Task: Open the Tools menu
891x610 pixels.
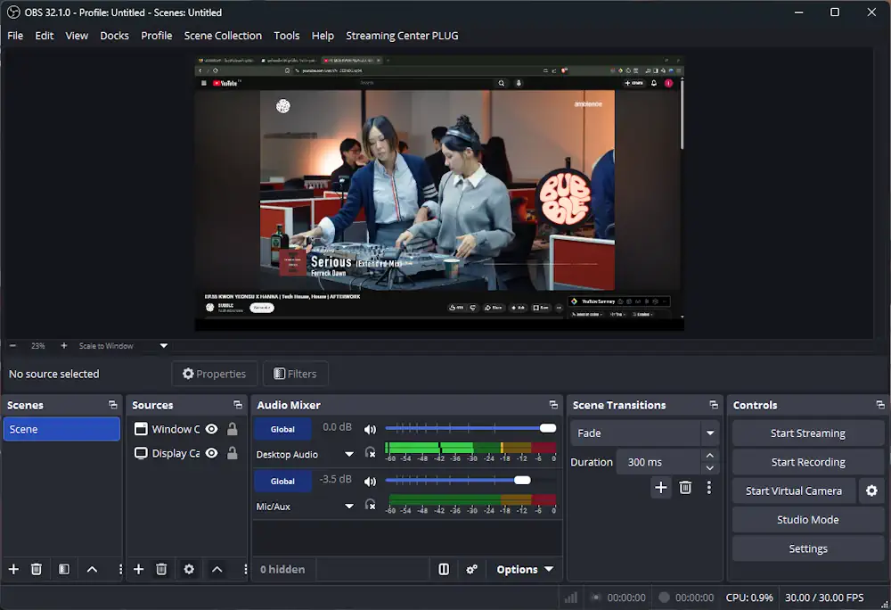Action: pyautogui.click(x=286, y=36)
